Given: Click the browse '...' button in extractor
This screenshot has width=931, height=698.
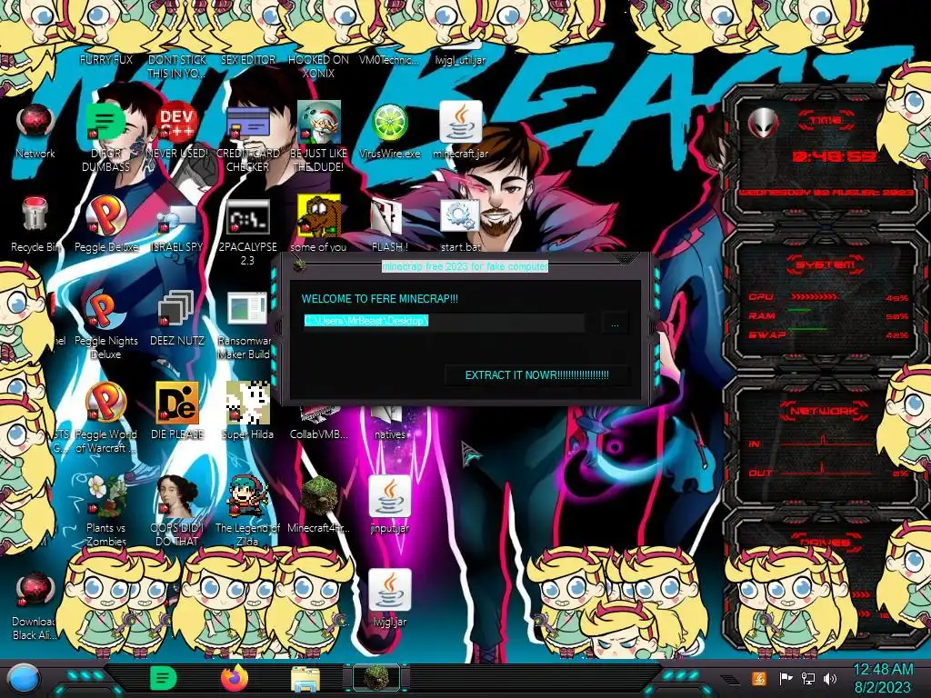Looking at the screenshot, I should (615, 324).
